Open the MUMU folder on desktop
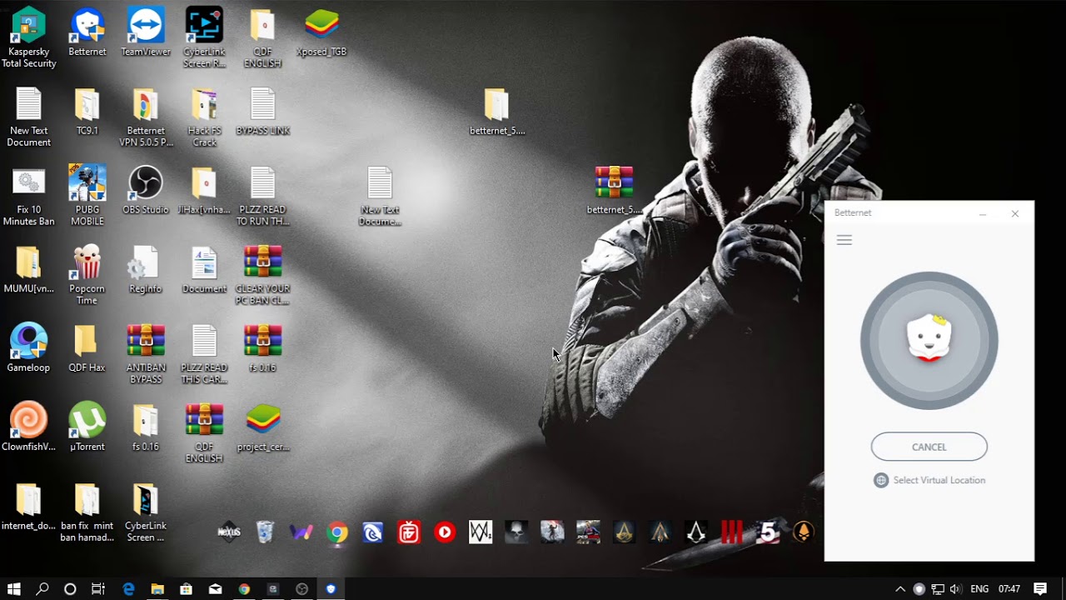Viewport: 1066px width, 600px height. (29, 270)
